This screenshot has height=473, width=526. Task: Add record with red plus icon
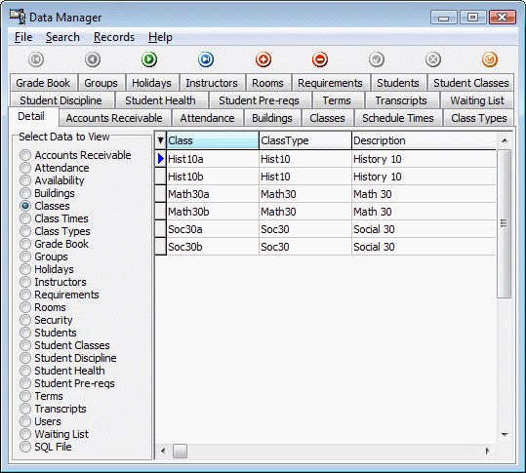coord(263,60)
